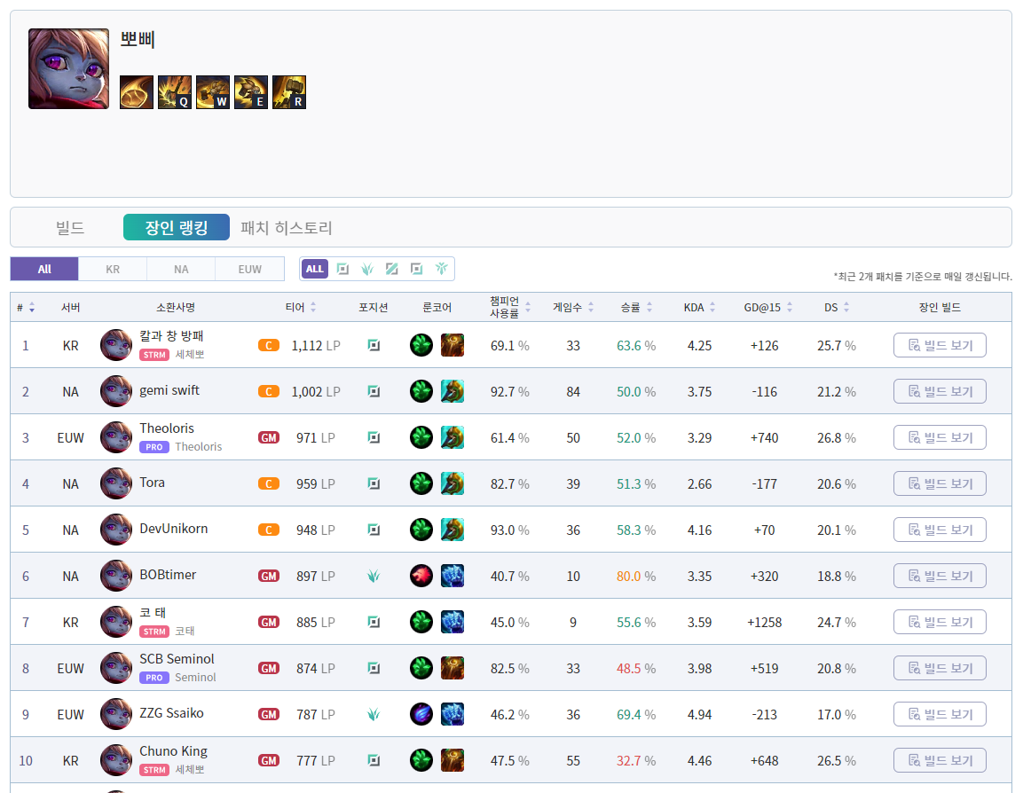Click Challenger tier badge for gemi swift

[x=269, y=391]
